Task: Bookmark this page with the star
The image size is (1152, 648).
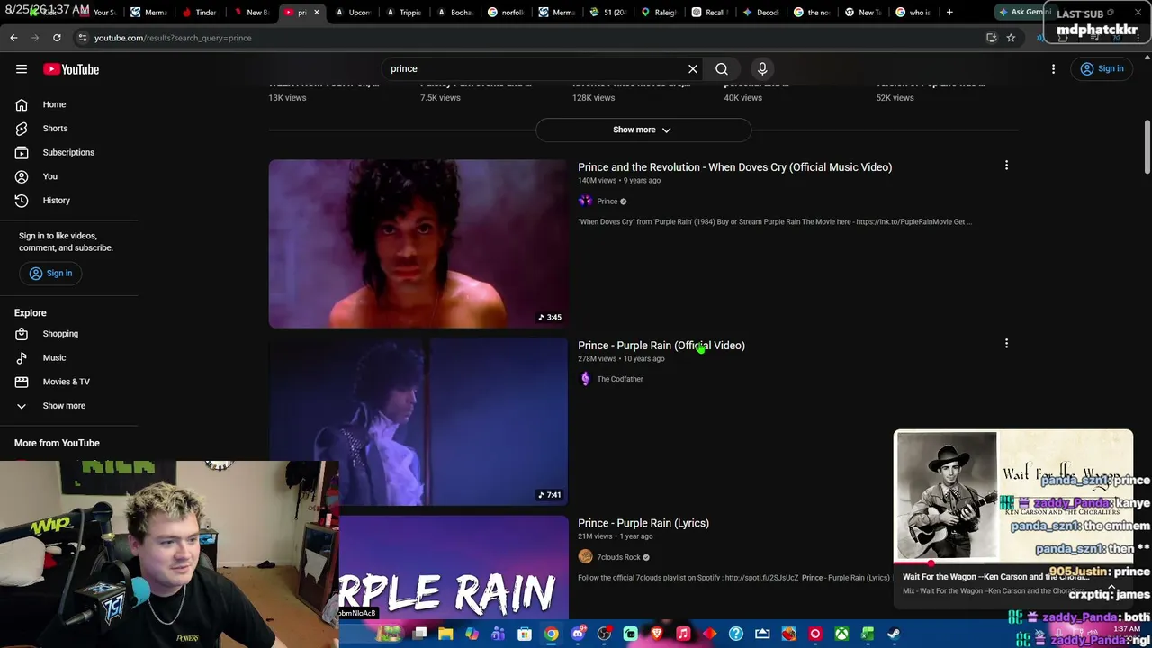Action: pyautogui.click(x=1011, y=38)
